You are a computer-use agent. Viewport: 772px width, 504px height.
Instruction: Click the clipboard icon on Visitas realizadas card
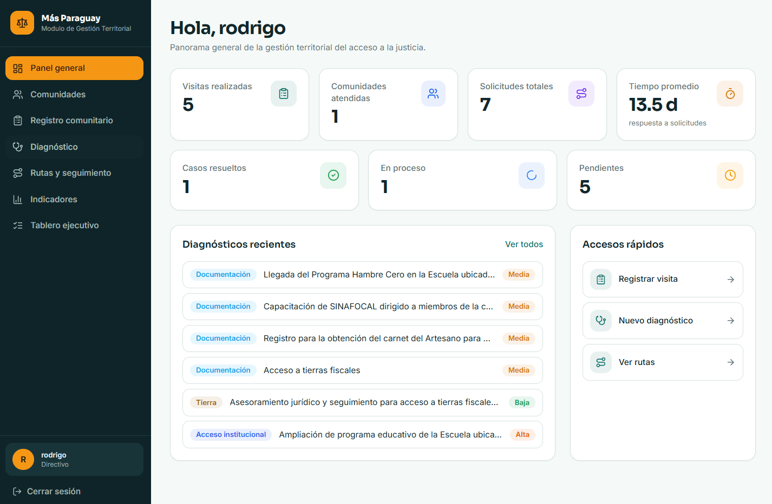(284, 94)
